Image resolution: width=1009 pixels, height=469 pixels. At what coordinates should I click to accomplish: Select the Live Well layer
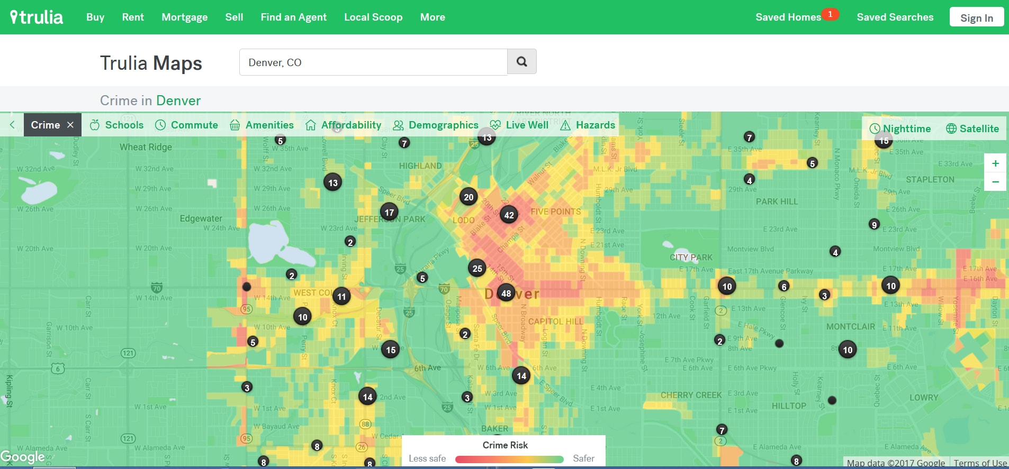[519, 125]
